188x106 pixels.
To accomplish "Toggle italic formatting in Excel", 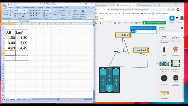I will click(18, 13).
